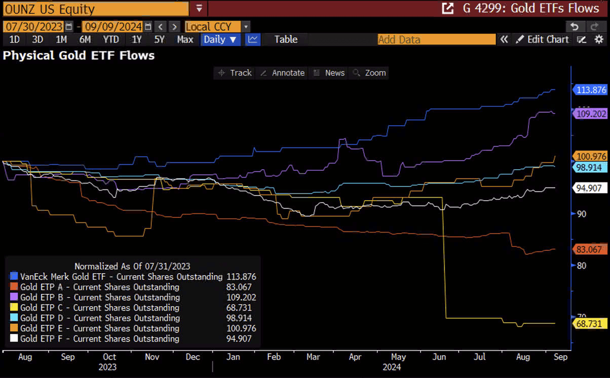Click the Add Data input field
Viewport: 610px width, 378px height.
[436, 40]
